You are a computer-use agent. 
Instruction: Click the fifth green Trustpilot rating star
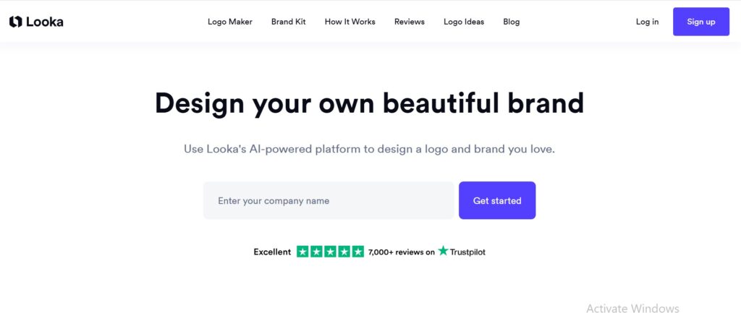pos(357,252)
